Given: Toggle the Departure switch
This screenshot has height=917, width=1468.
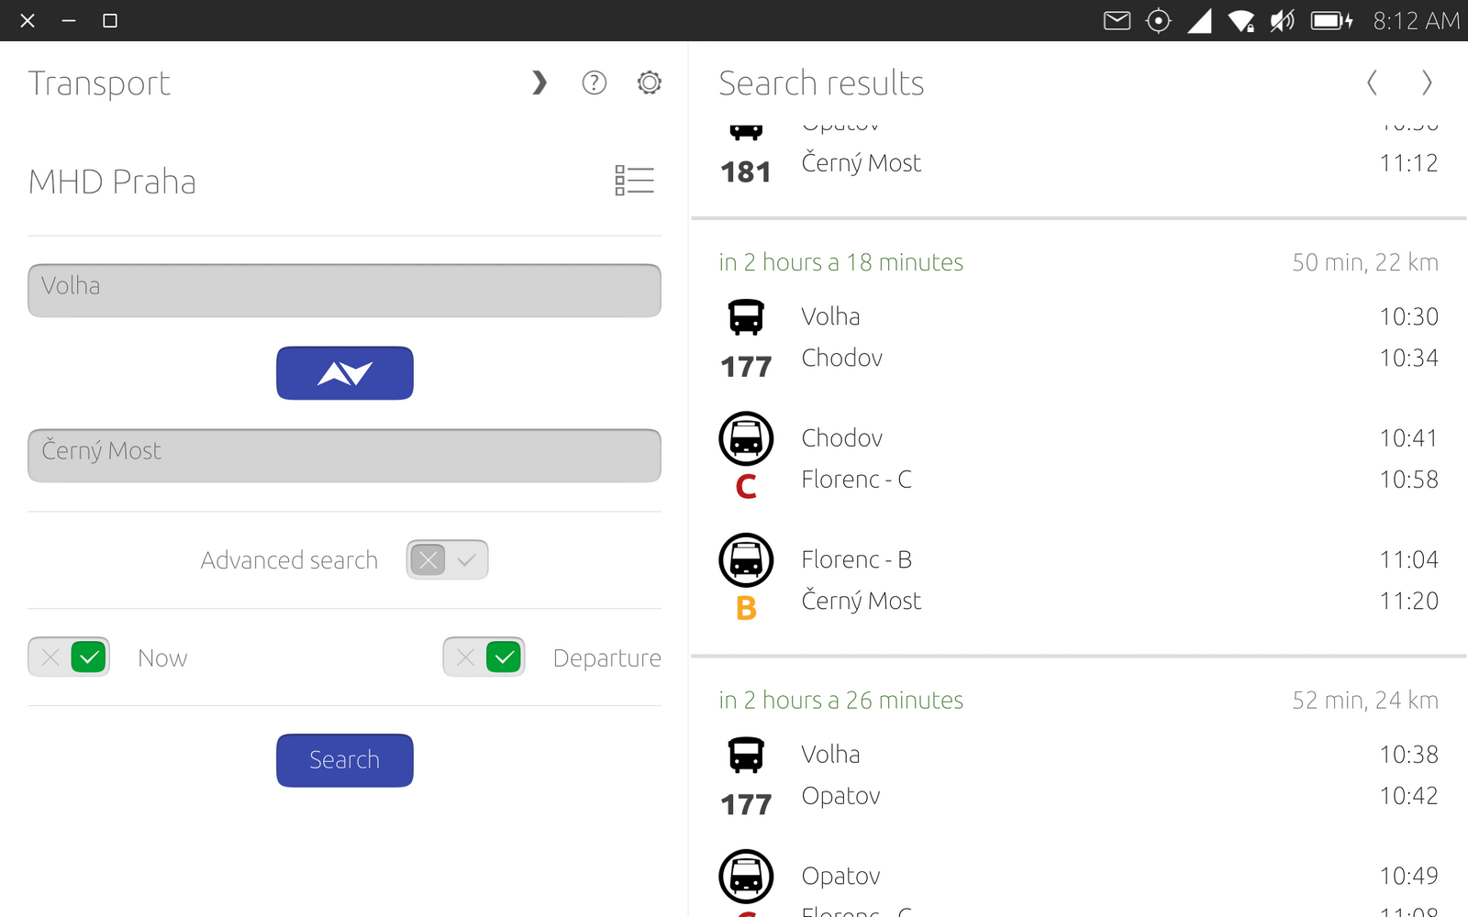Looking at the screenshot, I should click(x=484, y=657).
